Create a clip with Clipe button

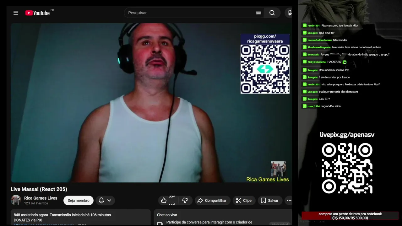coord(244,200)
